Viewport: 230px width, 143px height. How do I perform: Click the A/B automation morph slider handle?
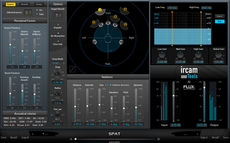click(75, 139)
